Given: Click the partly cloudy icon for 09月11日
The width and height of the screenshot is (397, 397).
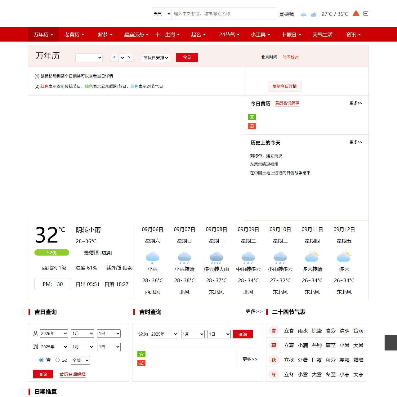Looking at the screenshot, I should 312,257.
